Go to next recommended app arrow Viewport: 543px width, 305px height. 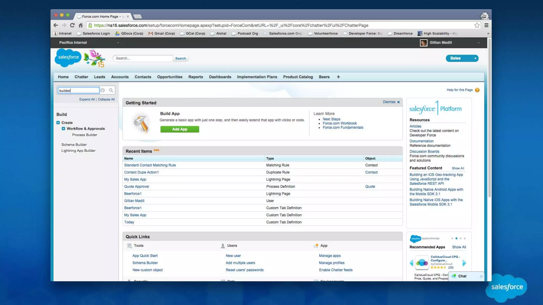(x=464, y=263)
